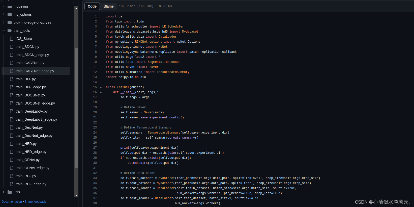Click the file tree scrollbar thumb

click(76, 108)
